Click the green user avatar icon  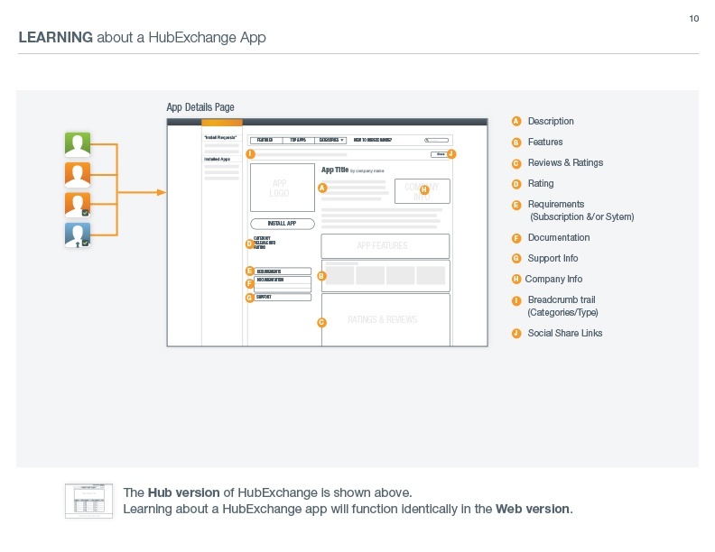coord(78,144)
